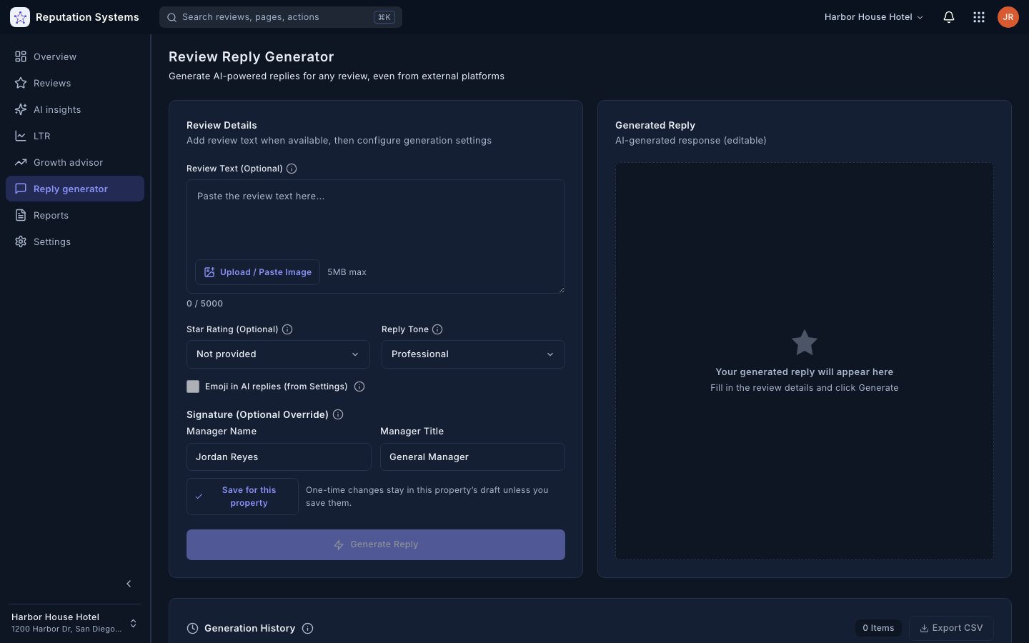Click the info icon beside Review Text
This screenshot has width=1029, height=643.
point(292,169)
